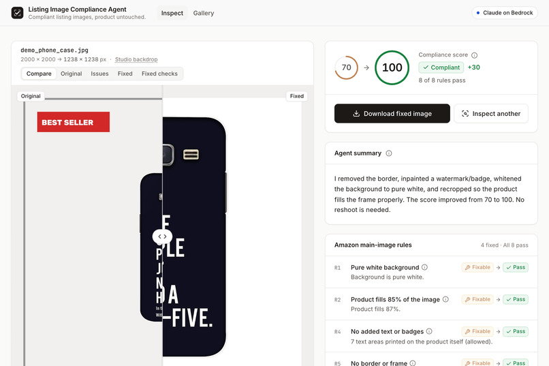Screen dimensions: 549x366
Task: Select the Fixed checks view tab
Action: pyautogui.click(x=159, y=74)
